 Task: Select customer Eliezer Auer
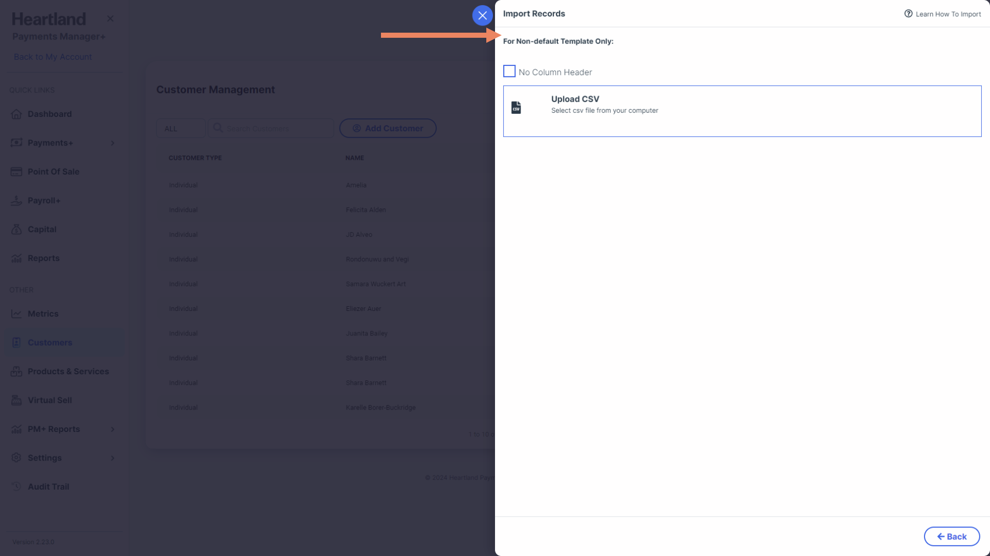tap(363, 308)
